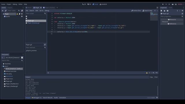Image resolution: width=185 pixels, height=104 pixels.
Task: Open the Project menu
Action: pos(9,4)
